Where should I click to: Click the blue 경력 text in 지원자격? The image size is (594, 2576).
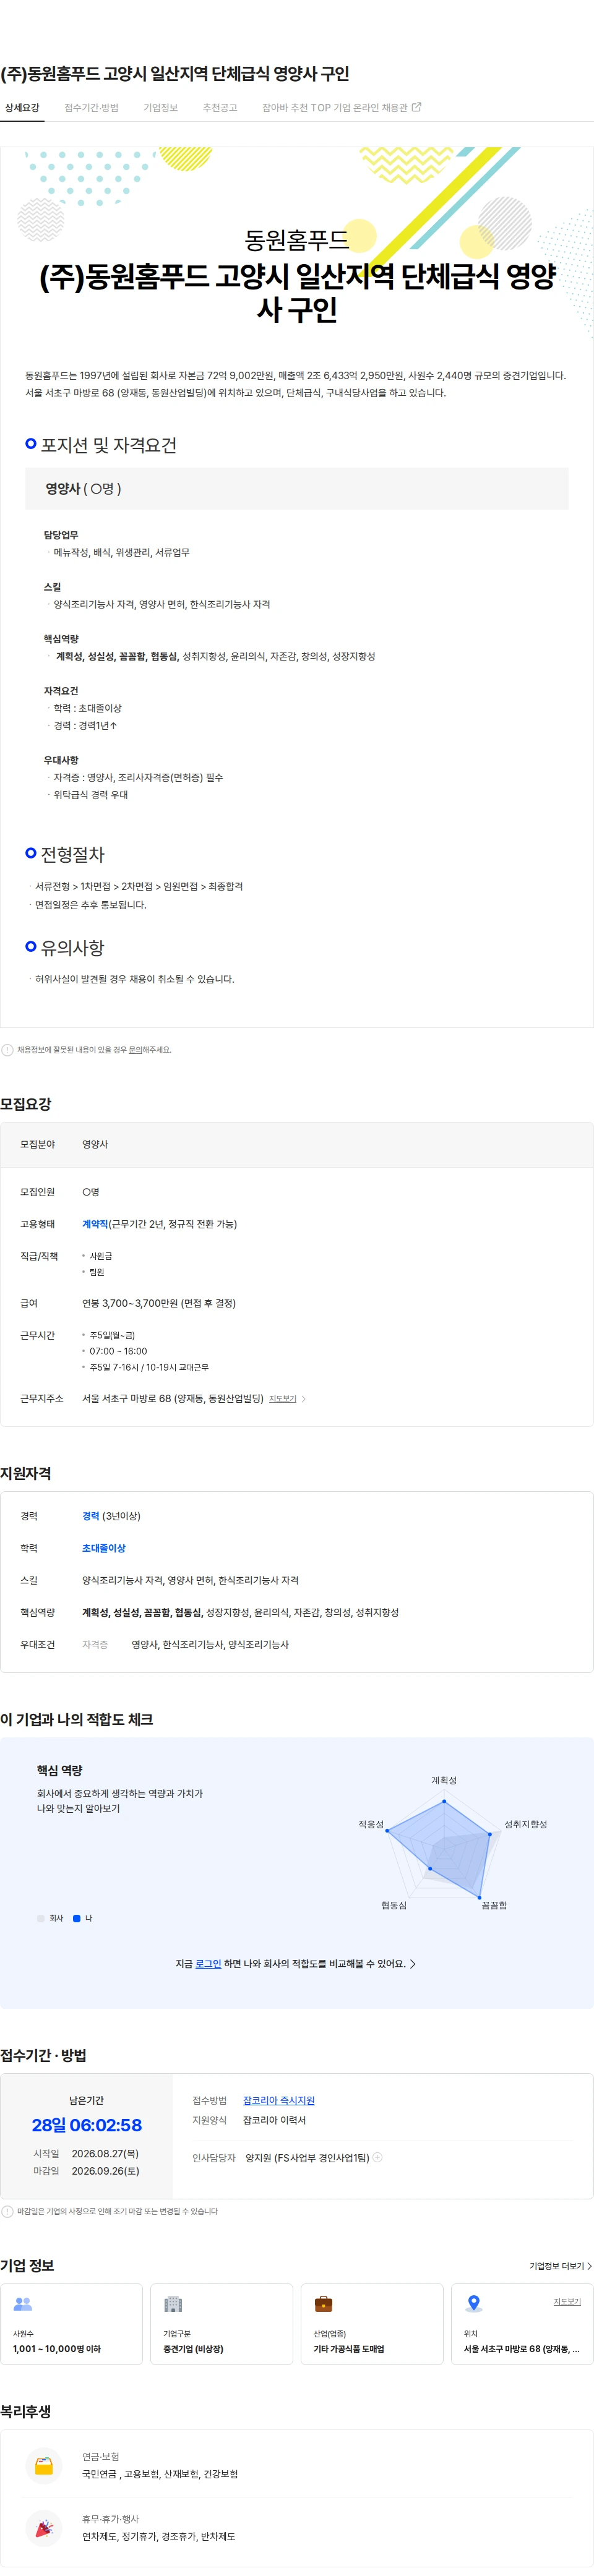(91, 1516)
